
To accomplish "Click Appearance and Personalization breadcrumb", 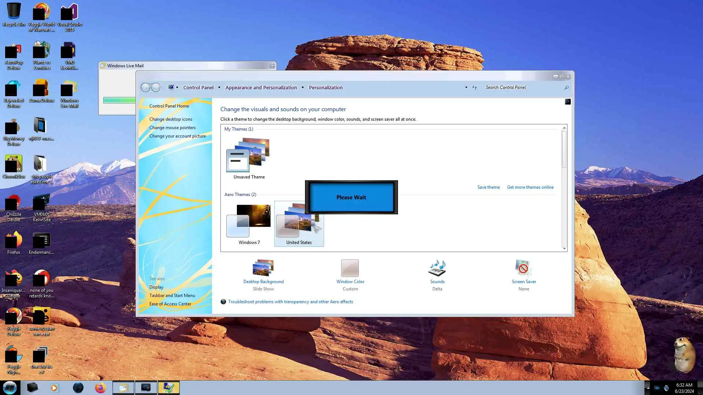I will pyautogui.click(x=261, y=88).
